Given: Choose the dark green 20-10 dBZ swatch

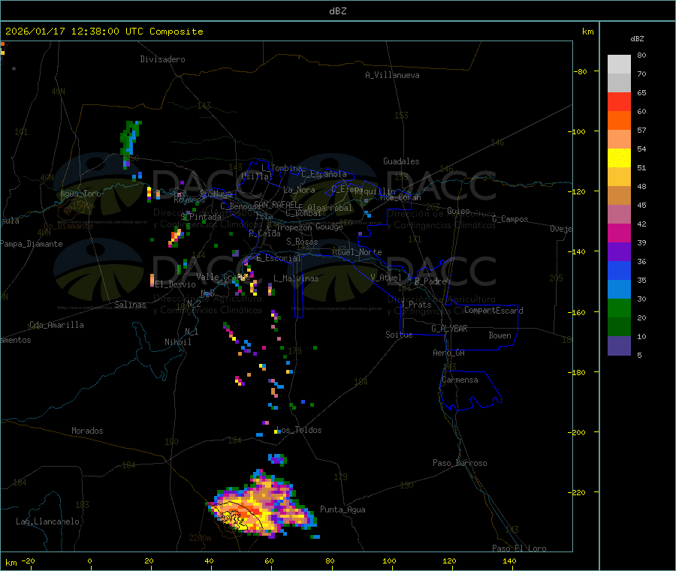Looking at the screenshot, I should click(619, 327).
